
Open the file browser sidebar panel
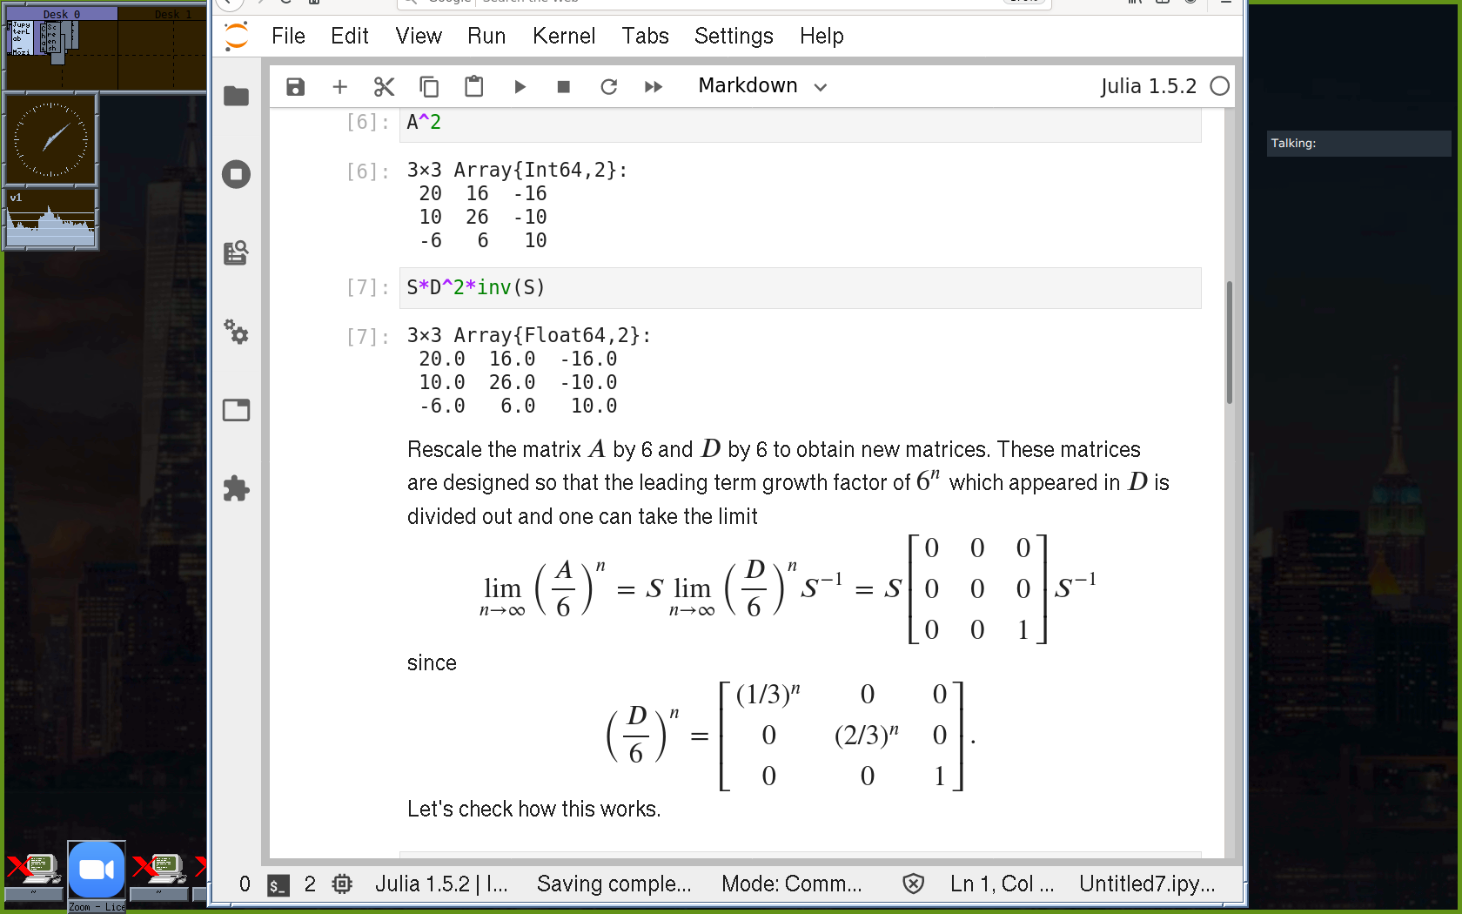(x=236, y=96)
